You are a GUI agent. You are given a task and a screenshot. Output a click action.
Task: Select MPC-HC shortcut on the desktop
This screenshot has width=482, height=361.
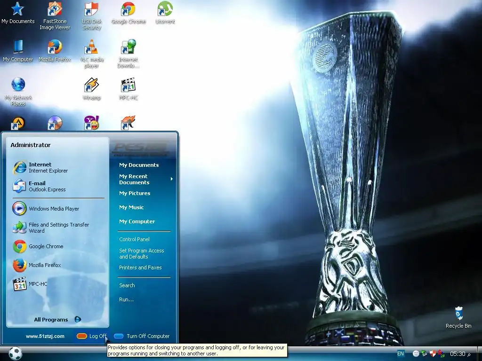coord(128,89)
